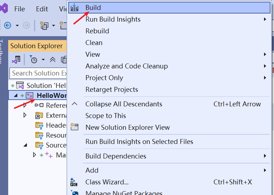Expand the References tree node
274x195 pixels.
25,105
